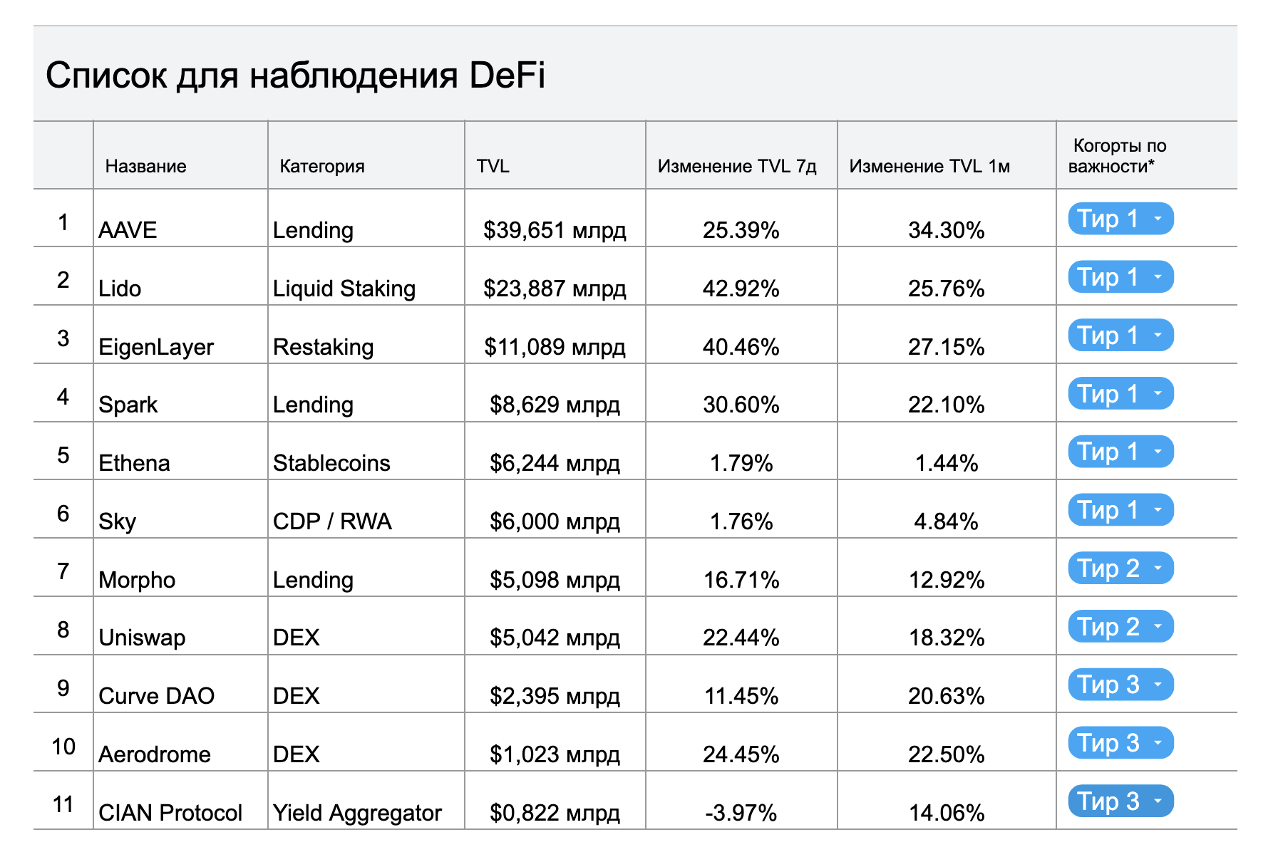Select the Liquid Staking category cell
The height and width of the screenshot is (852, 1283).
tap(366, 277)
